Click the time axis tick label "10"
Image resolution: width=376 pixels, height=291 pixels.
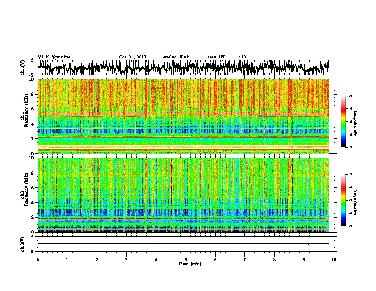pyautogui.click(x=334, y=259)
